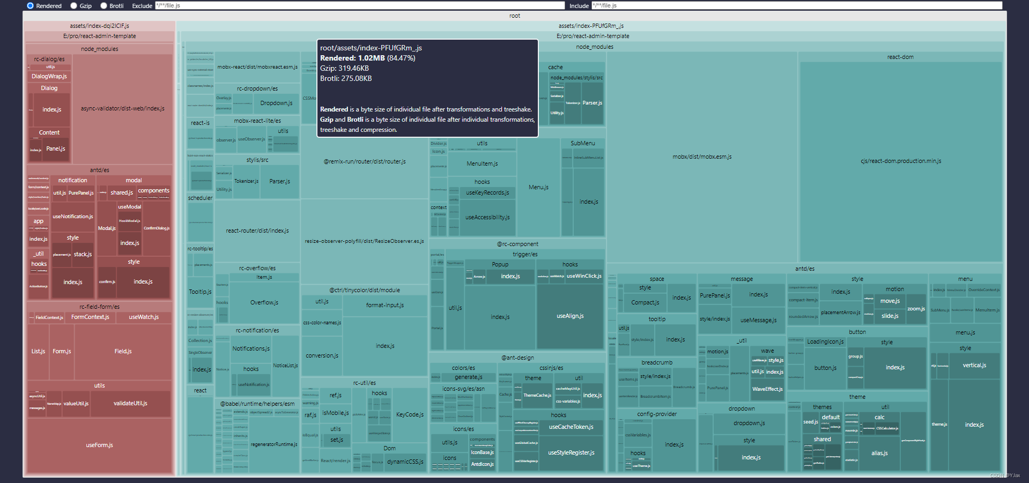Screen dimensions: 1029x483
Task: Click the FormContext.js cell
Action: 90,317
